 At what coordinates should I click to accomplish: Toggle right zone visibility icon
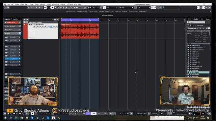204,8
